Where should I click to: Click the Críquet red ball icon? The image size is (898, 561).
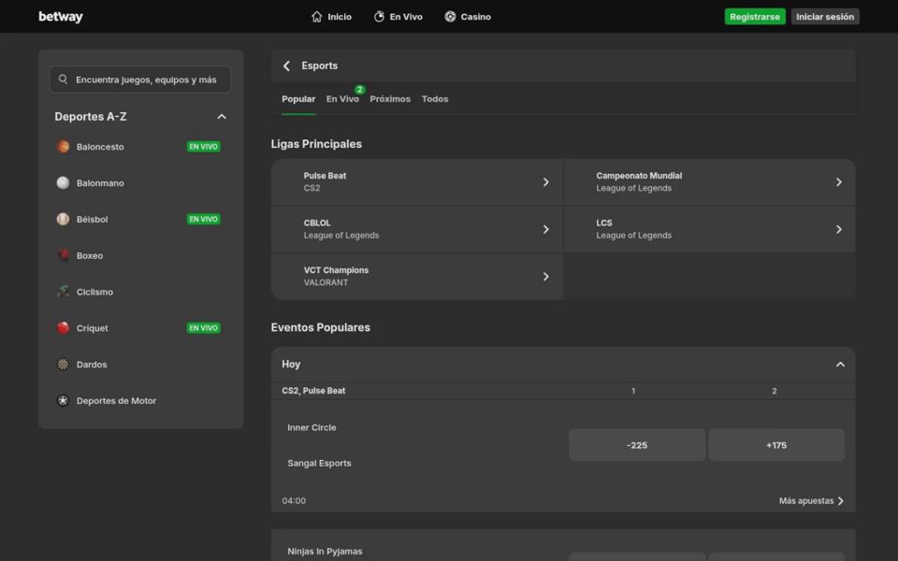pos(63,328)
